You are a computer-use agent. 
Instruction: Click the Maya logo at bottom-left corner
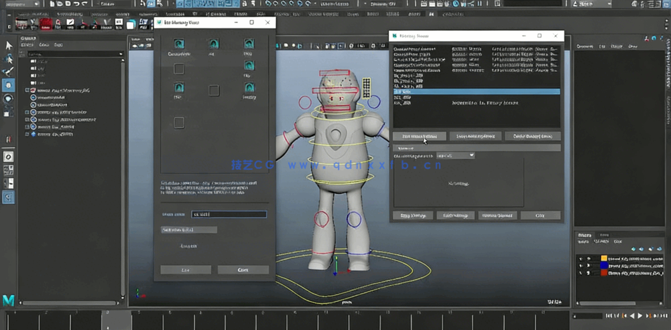tap(9, 300)
